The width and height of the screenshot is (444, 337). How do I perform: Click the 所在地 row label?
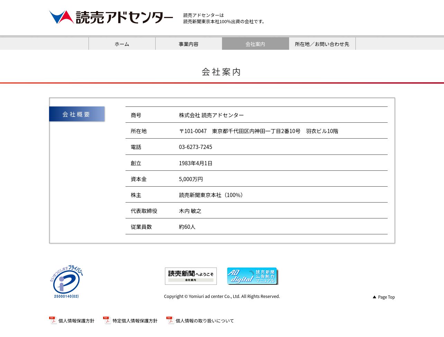point(139,131)
